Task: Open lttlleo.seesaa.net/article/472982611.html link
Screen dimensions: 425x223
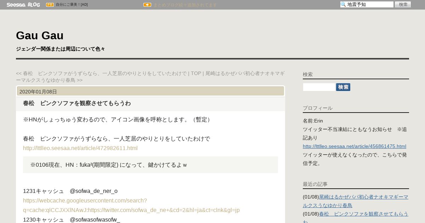Action: click(80, 148)
